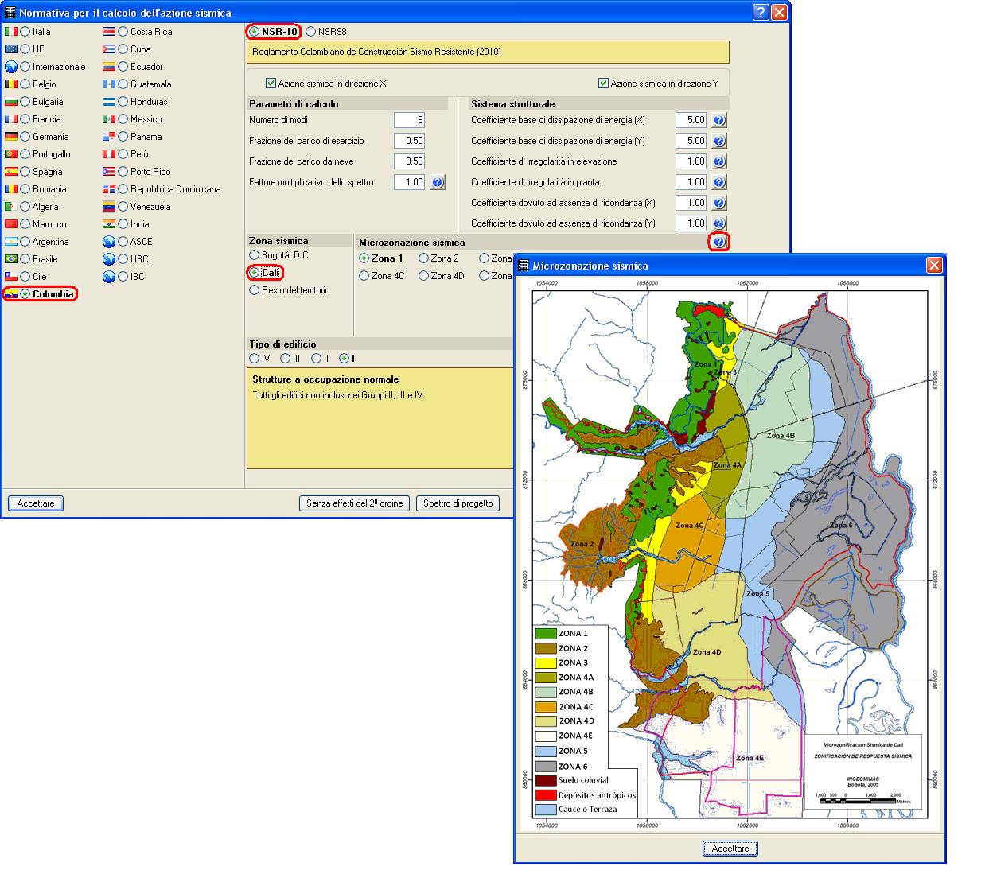Open help for Coefficiente base dissipazione energia (Y)
Viewport: 989px width, 874px height.
tap(718, 141)
